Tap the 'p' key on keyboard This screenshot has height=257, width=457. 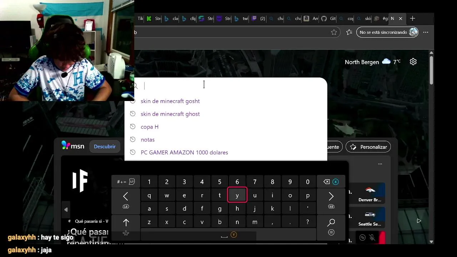tap(307, 195)
